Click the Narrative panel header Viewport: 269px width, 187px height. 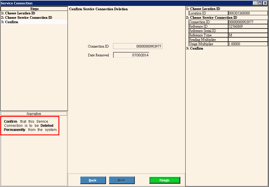click(x=34, y=114)
